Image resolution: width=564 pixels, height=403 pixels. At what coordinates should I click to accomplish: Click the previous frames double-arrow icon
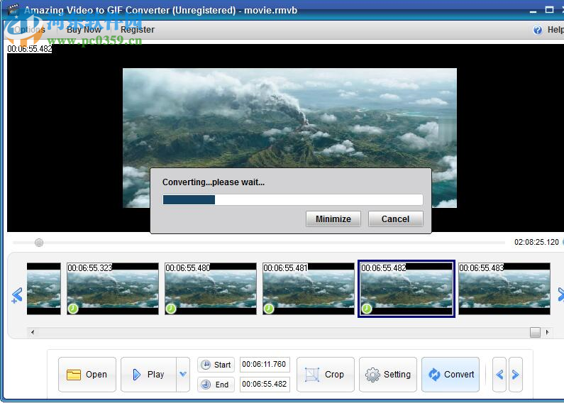coord(16,295)
